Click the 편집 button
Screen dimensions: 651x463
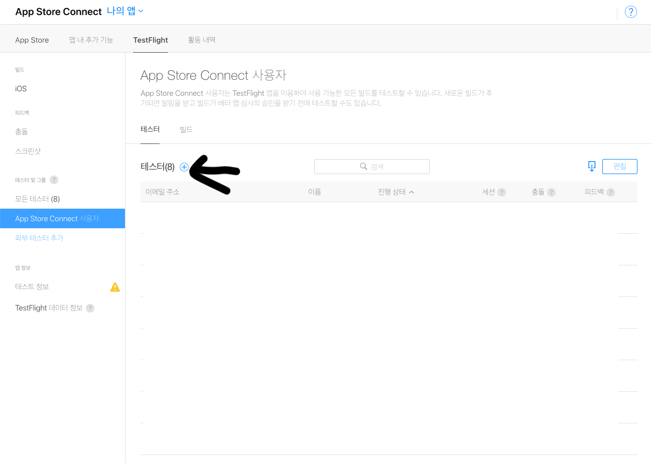click(x=620, y=167)
